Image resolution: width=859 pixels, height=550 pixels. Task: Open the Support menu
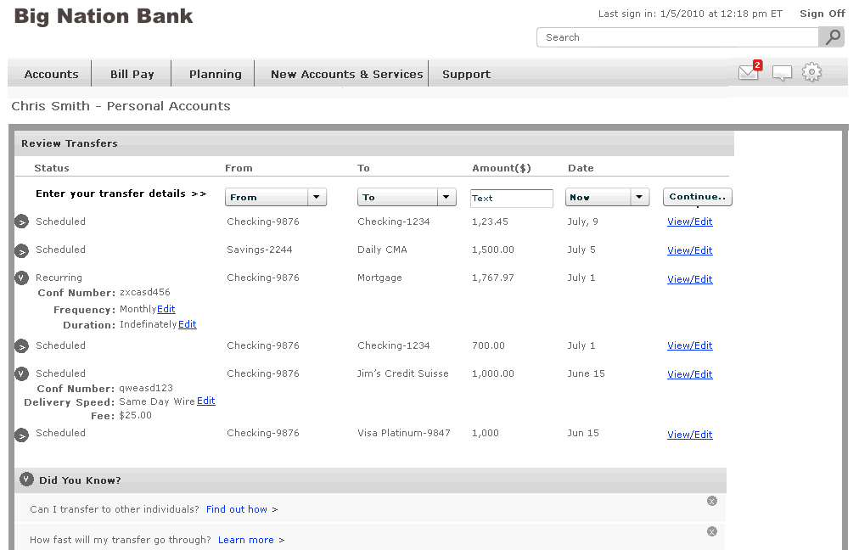coord(466,74)
